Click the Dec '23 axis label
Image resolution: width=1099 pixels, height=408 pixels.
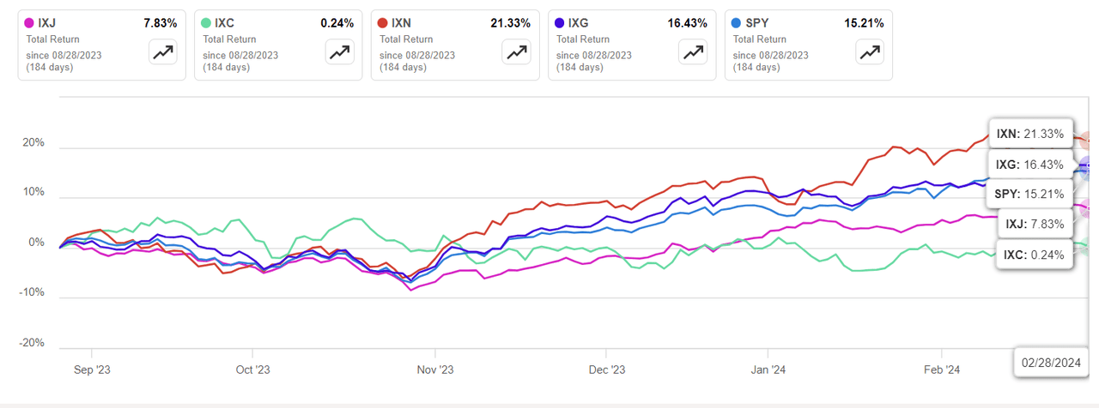point(606,370)
